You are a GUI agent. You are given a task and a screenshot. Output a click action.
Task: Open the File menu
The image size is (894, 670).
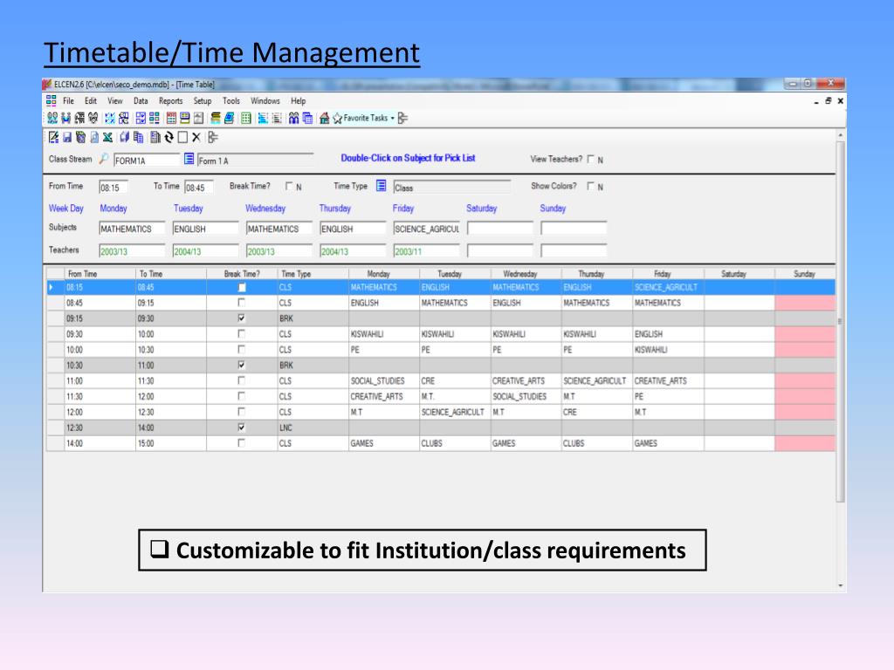68,101
